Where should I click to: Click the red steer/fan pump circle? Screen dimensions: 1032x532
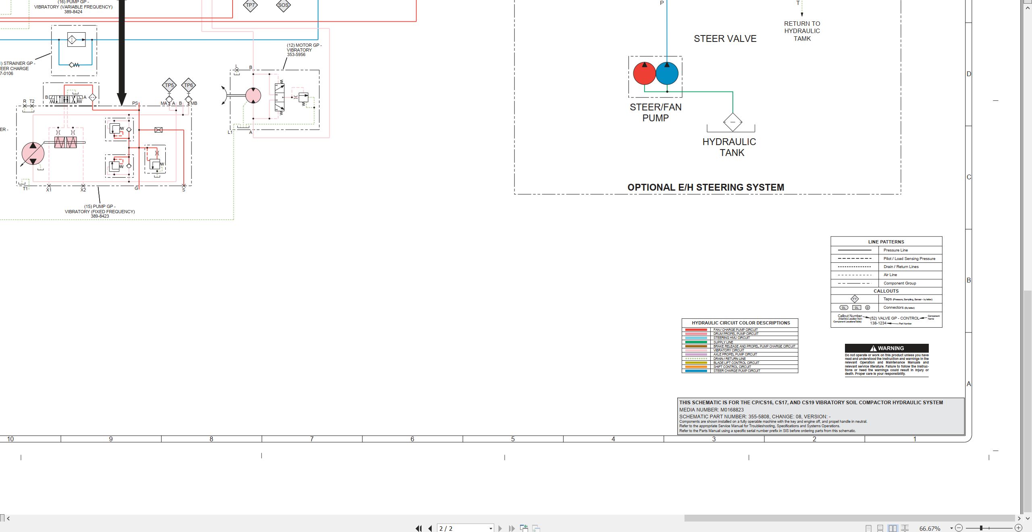644,73
